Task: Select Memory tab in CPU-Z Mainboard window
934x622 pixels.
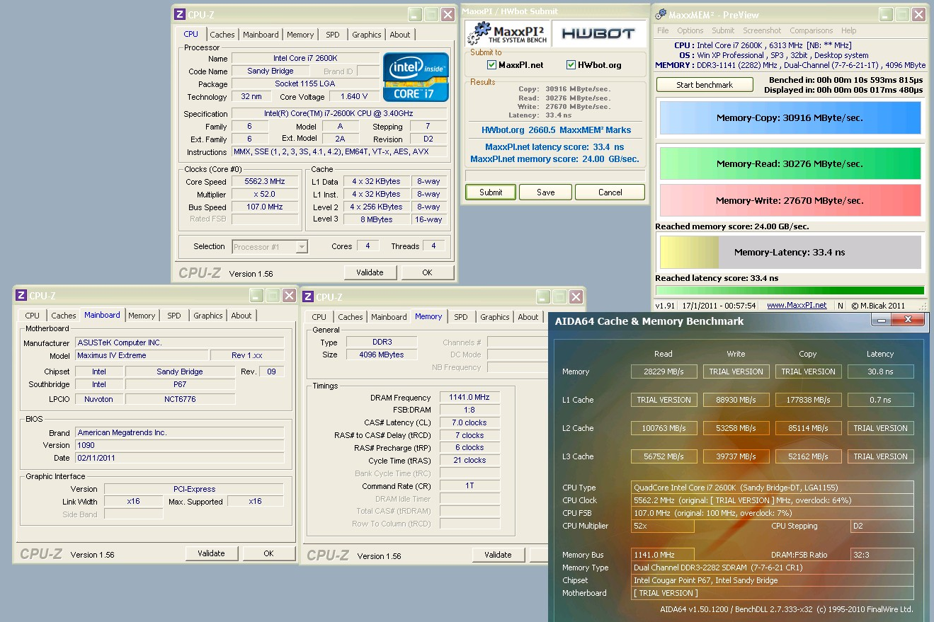Action: [x=142, y=316]
